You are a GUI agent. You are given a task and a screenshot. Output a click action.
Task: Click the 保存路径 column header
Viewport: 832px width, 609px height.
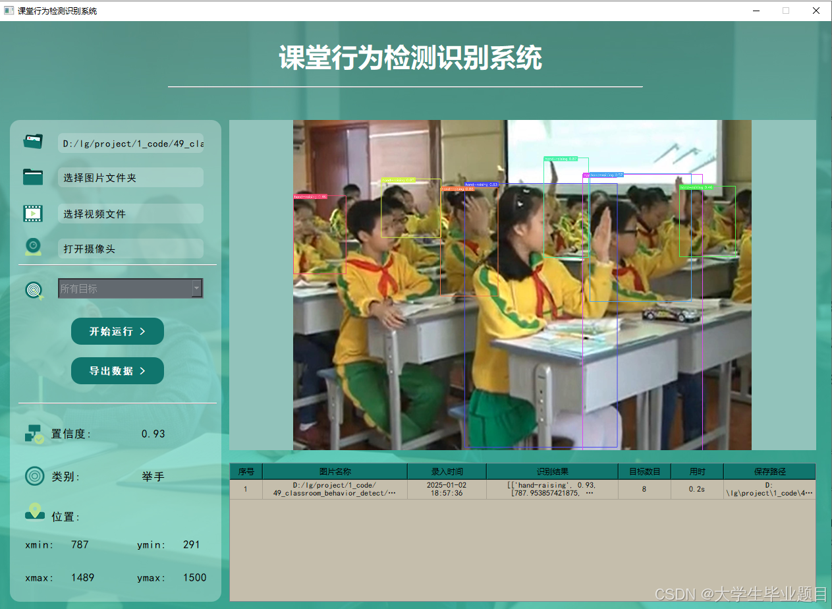click(769, 471)
